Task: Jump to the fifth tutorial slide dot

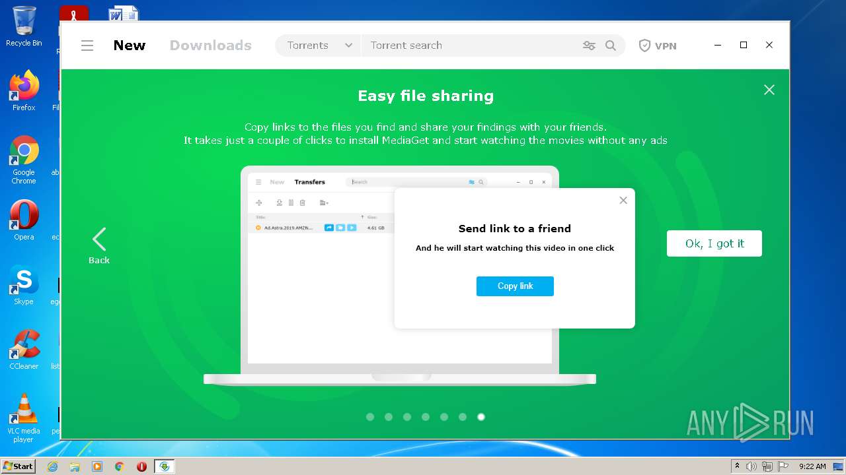Action: click(444, 417)
